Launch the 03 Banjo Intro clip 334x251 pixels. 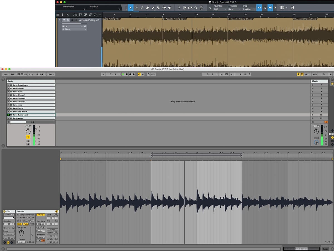point(9,105)
